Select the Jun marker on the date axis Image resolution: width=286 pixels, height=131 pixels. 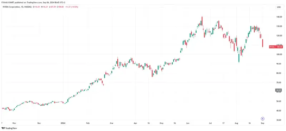(187, 123)
